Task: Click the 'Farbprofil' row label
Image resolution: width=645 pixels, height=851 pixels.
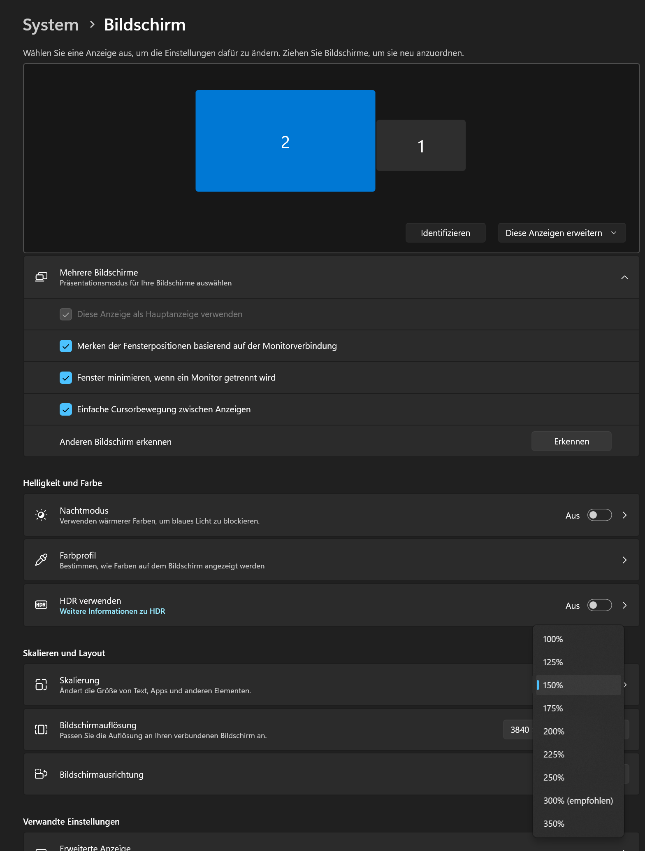Action: [78, 555]
